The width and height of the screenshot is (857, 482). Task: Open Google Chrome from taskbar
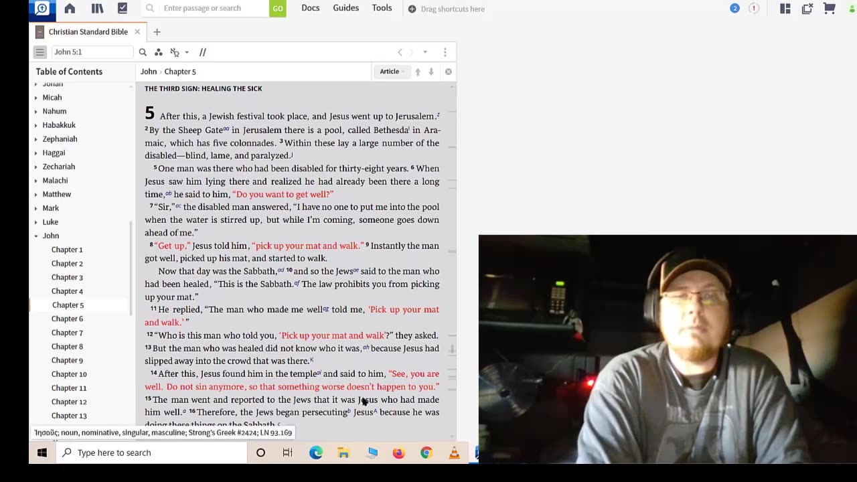426,453
